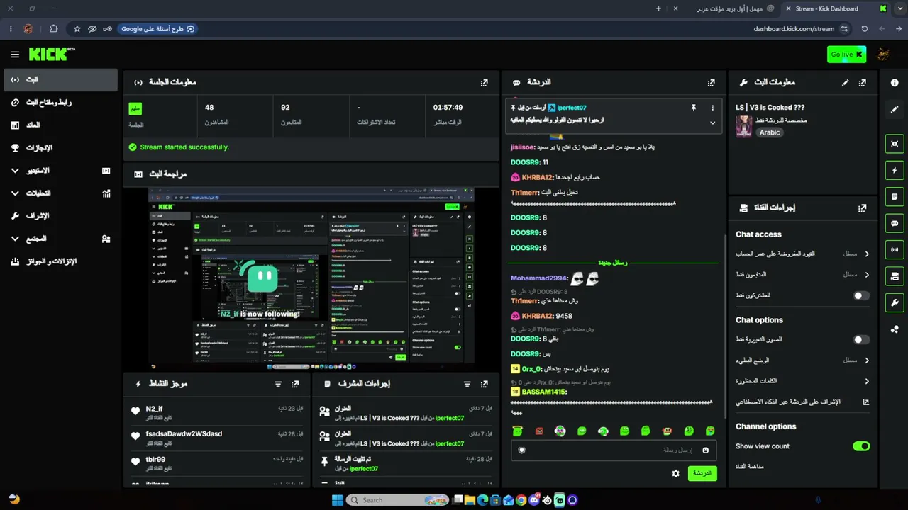The width and height of the screenshot is (908, 510).
Task: Click the Arabic language tag
Action: (770, 132)
